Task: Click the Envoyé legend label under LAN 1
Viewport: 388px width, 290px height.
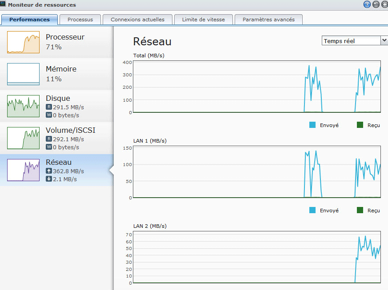Action: [x=329, y=211]
